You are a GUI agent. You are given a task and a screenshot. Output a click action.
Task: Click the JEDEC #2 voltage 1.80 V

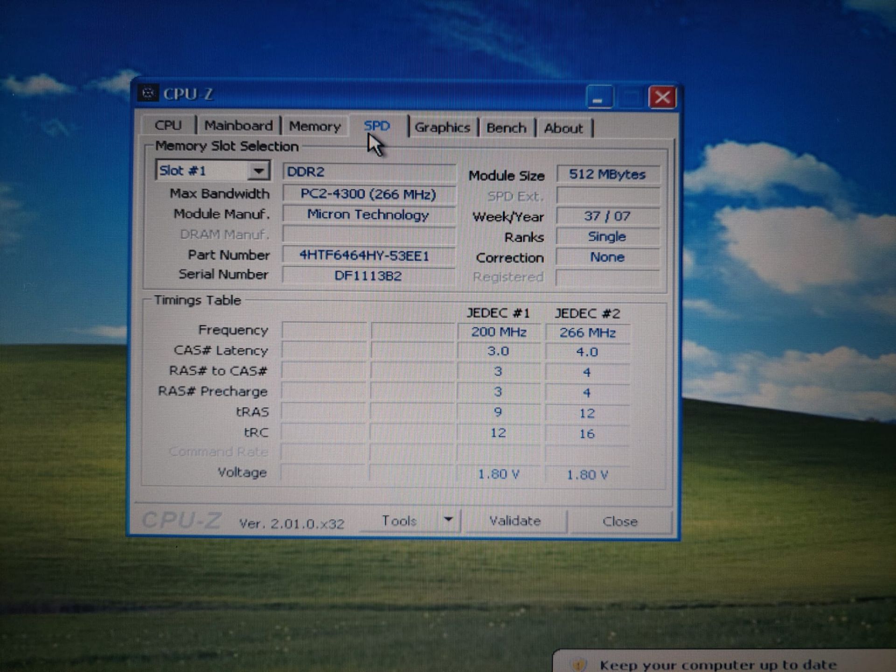[588, 475]
